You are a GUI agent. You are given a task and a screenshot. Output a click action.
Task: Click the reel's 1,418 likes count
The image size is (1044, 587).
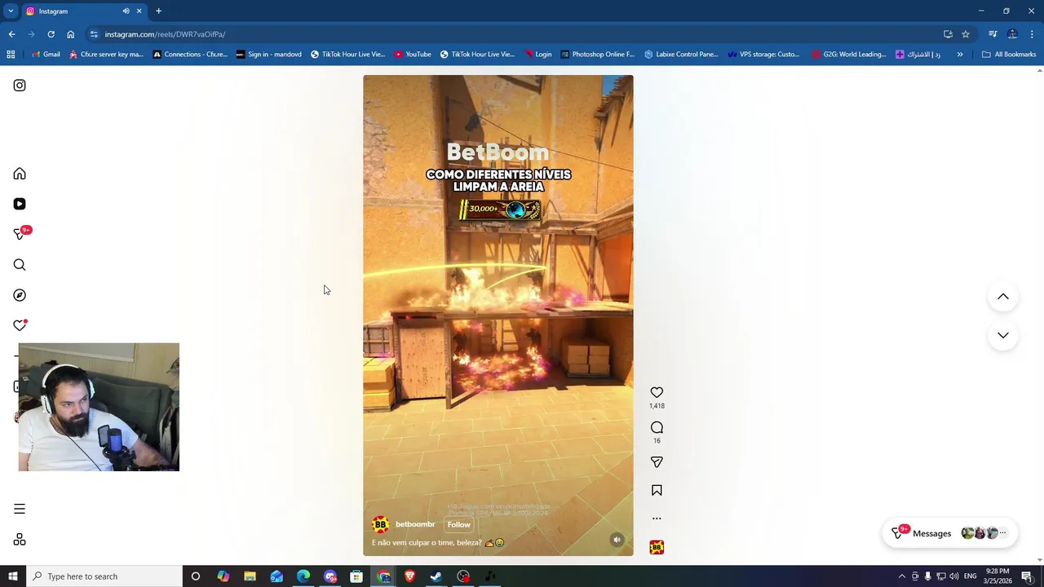click(x=657, y=406)
